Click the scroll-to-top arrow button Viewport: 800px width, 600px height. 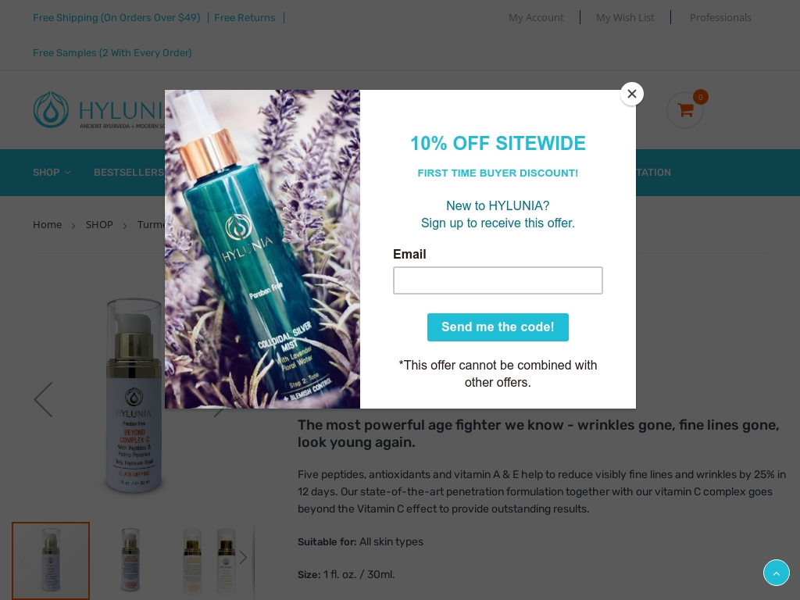[776, 573]
